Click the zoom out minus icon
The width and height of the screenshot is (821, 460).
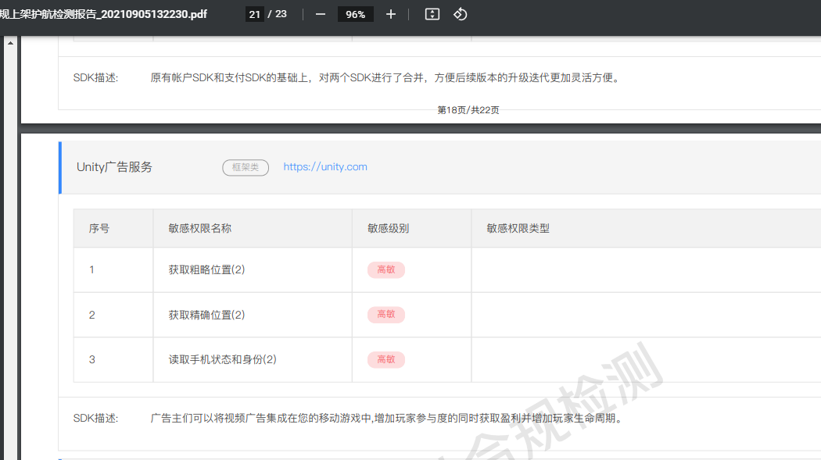(x=320, y=14)
